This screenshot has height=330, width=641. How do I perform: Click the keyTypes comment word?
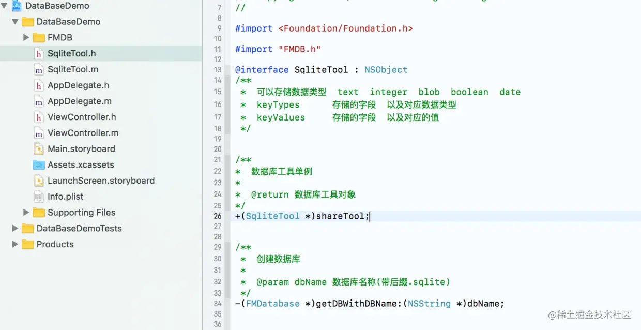point(278,104)
